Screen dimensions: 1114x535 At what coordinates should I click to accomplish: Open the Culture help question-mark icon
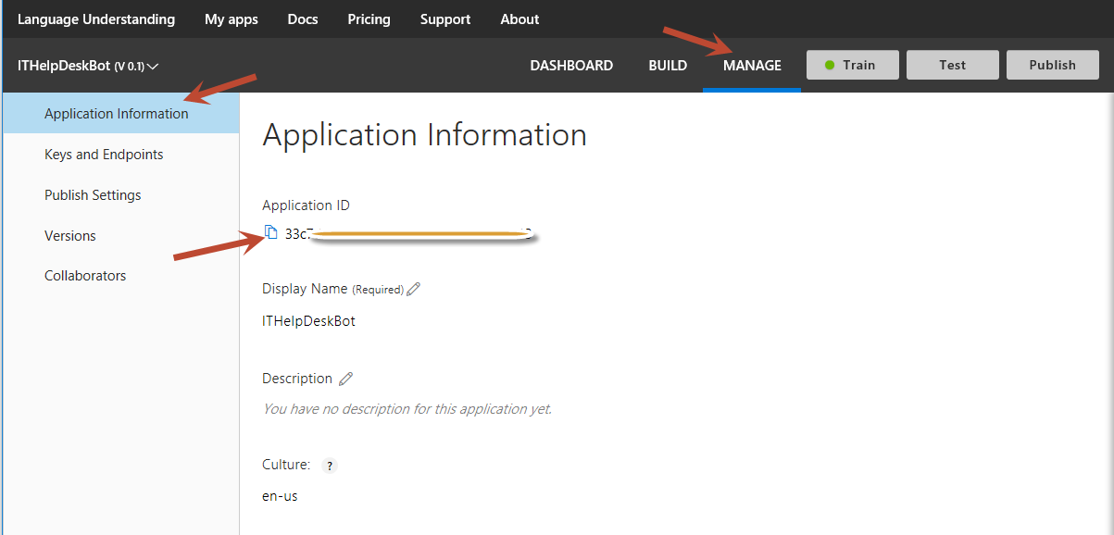tap(330, 466)
